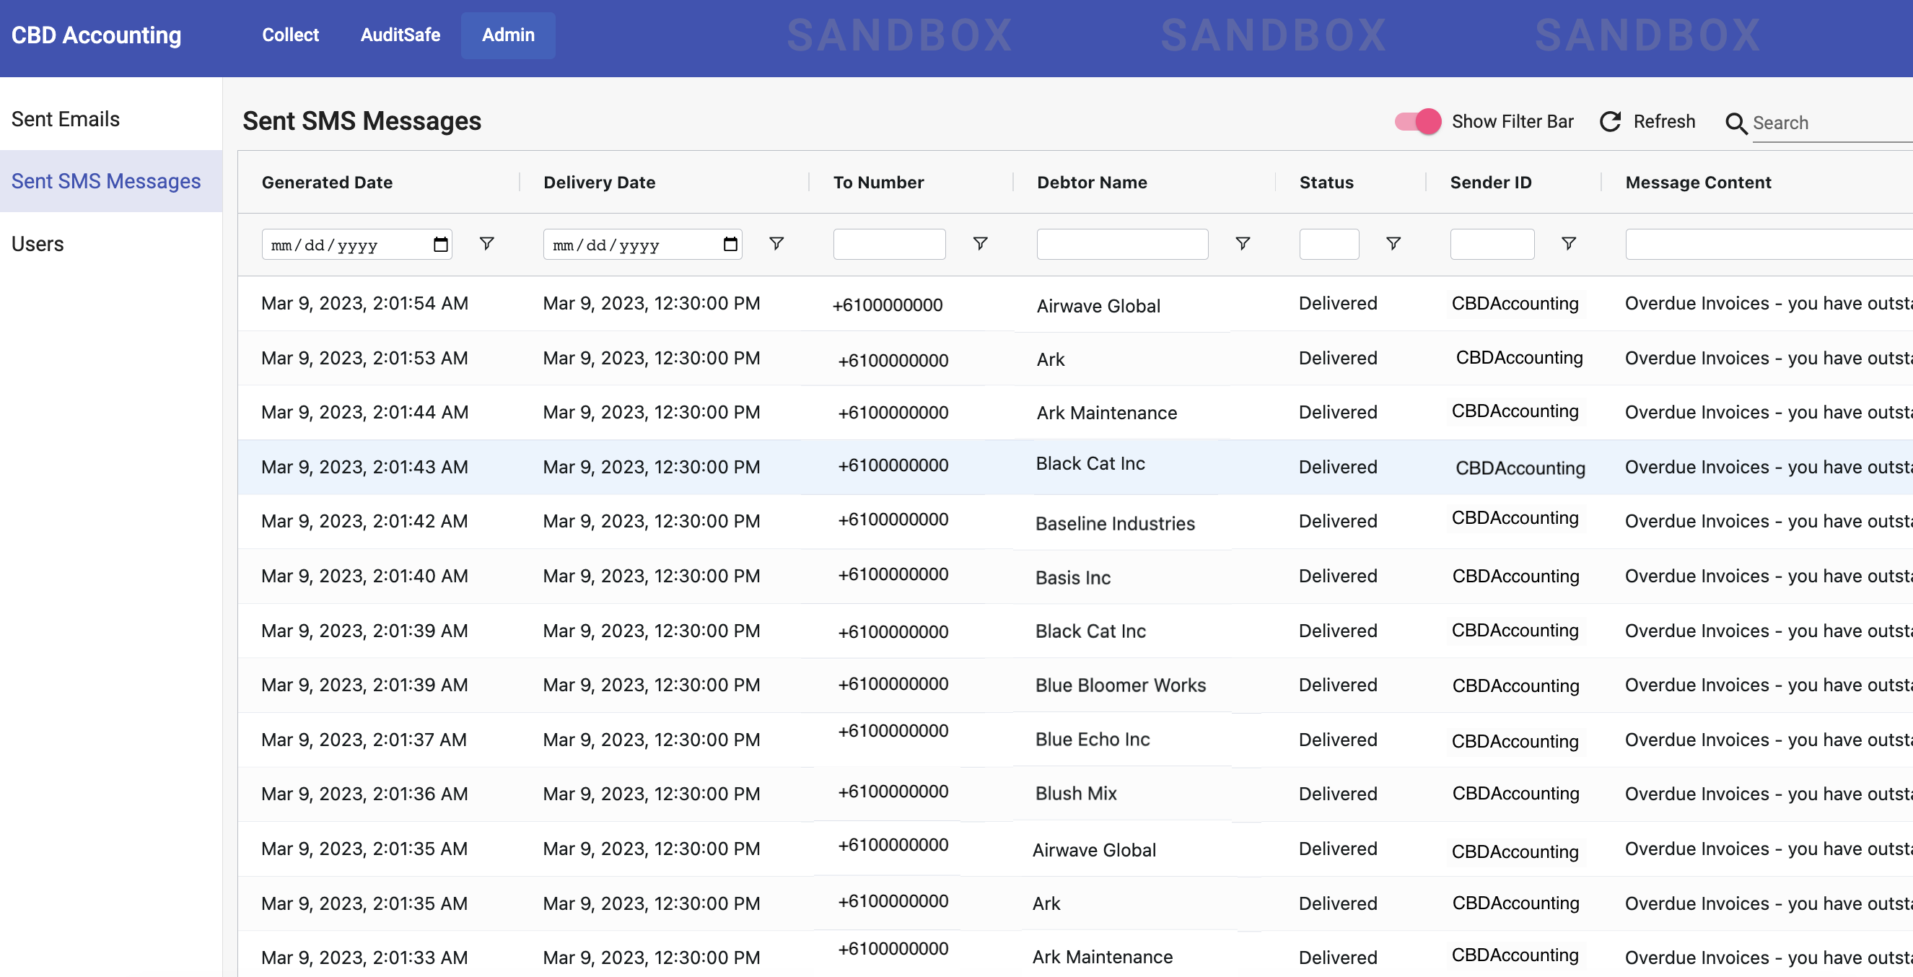Click the Search input field
Screen dimensions: 1913x977
pos(1827,123)
